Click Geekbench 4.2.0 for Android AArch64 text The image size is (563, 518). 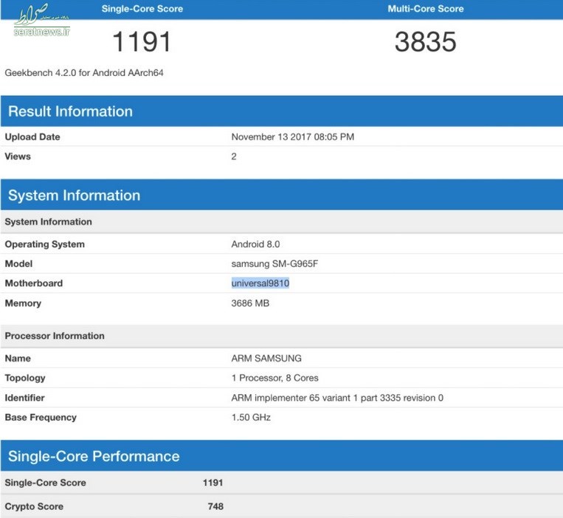click(x=84, y=73)
